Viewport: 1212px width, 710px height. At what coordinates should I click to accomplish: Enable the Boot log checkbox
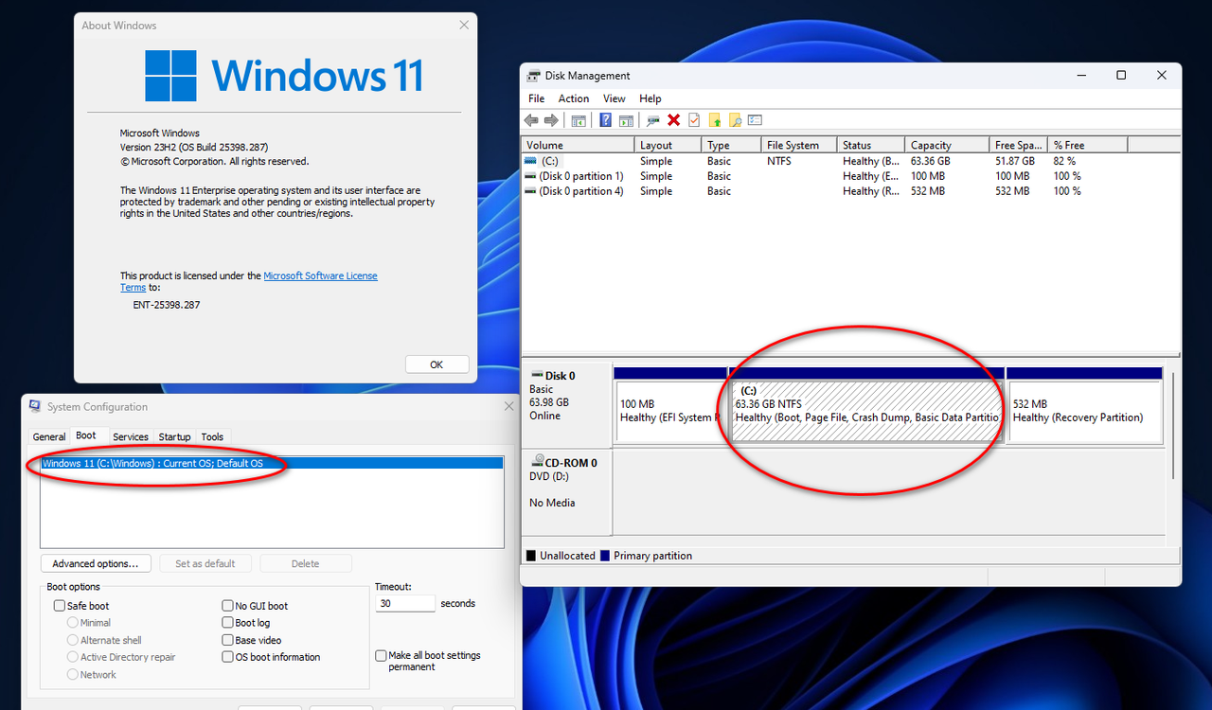point(228,623)
